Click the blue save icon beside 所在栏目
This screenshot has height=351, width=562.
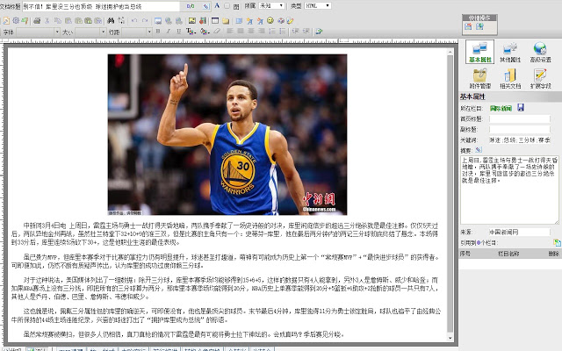(521, 107)
